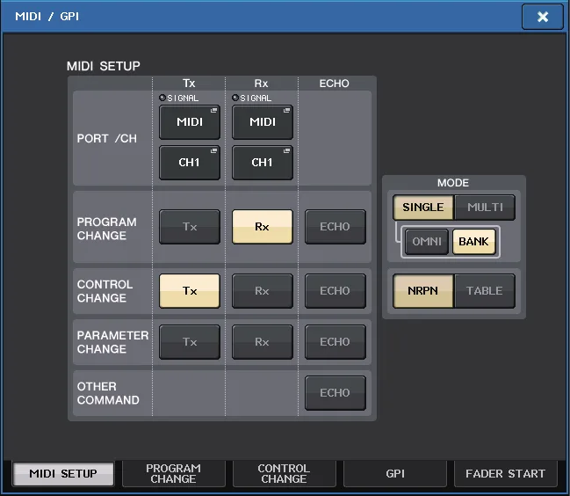Select SINGLE mode
570x496 pixels.
coord(423,208)
